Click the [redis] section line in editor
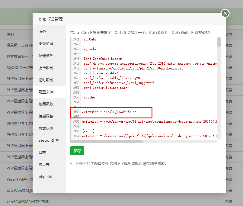Image resolution: width=243 pixels, height=206 pixels. (88, 131)
